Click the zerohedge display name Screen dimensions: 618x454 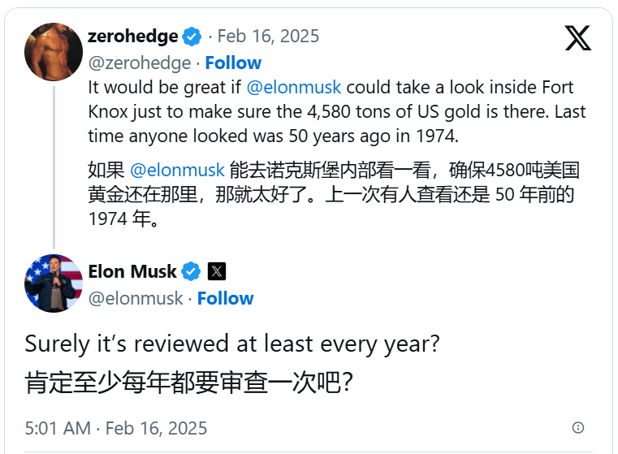[x=132, y=37]
